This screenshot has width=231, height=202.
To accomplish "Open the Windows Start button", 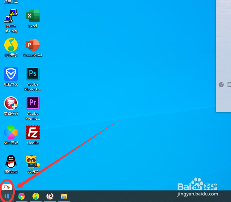I will (x=7, y=196).
